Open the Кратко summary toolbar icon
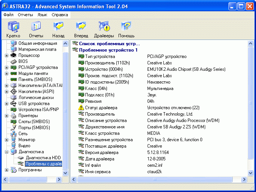256x192 pixels. 14,27
